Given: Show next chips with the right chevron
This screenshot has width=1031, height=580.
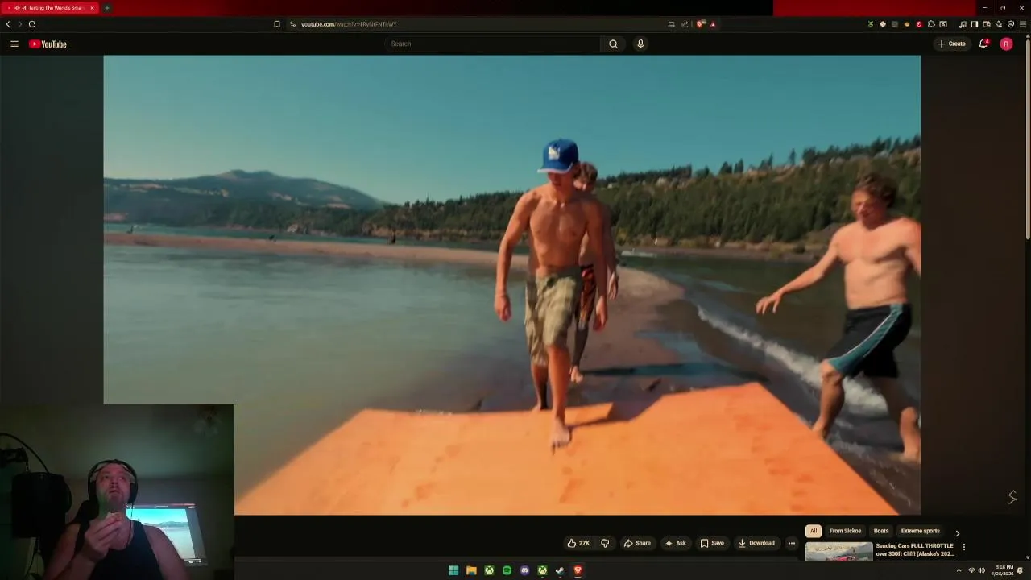Looking at the screenshot, I should click(x=957, y=532).
